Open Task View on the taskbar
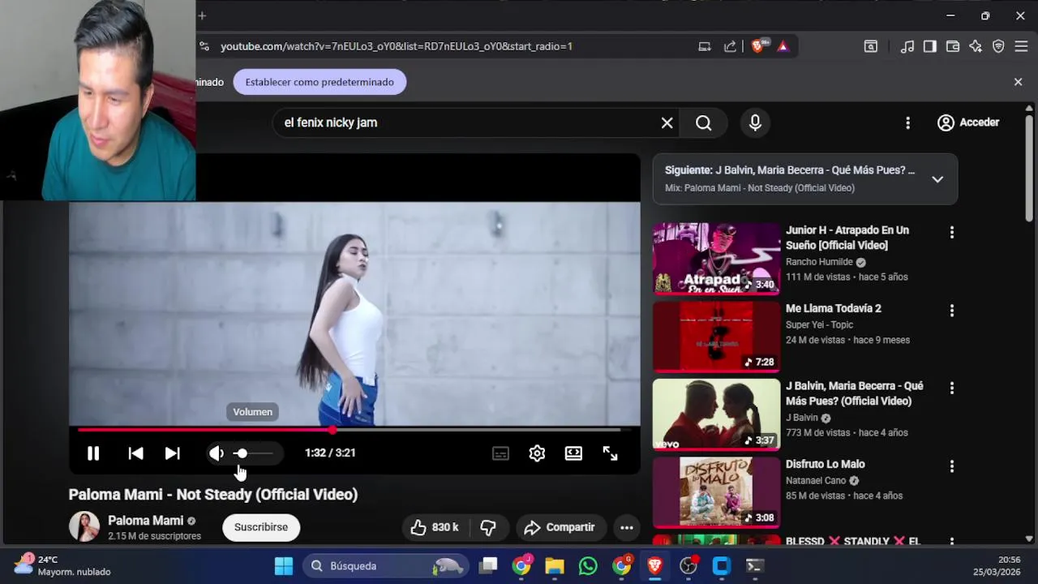This screenshot has width=1038, height=584. [x=487, y=566]
